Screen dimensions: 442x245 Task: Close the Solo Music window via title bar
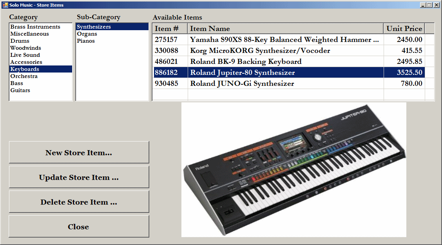point(437,5)
